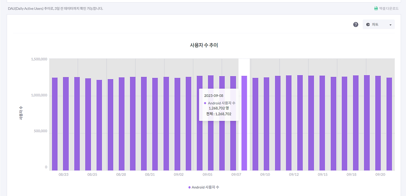Click the 사용자 수 추이 chart title
Image resolution: width=406 pixels, height=196 pixels.
[x=204, y=45]
